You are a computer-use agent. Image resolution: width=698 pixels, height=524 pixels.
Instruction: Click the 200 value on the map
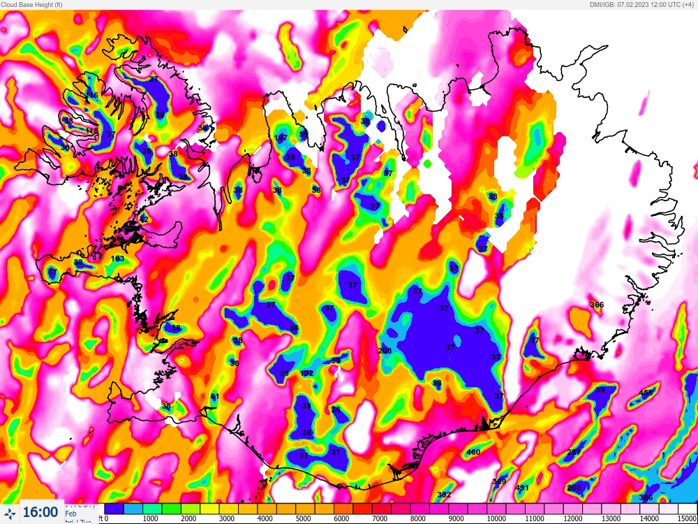pyautogui.click(x=574, y=488)
